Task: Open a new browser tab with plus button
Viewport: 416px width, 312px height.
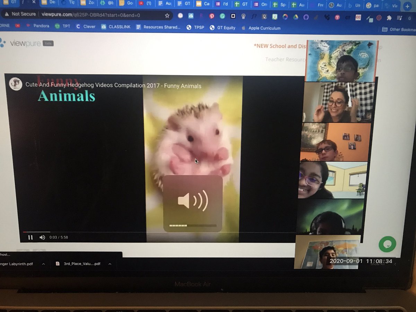Action: pyautogui.click(x=408, y=6)
